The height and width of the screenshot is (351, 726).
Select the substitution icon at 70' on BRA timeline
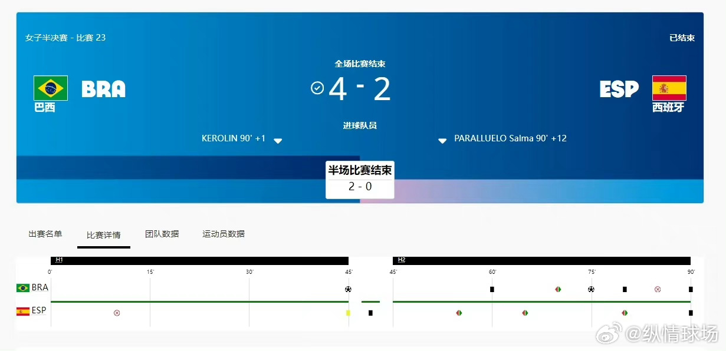(558, 289)
